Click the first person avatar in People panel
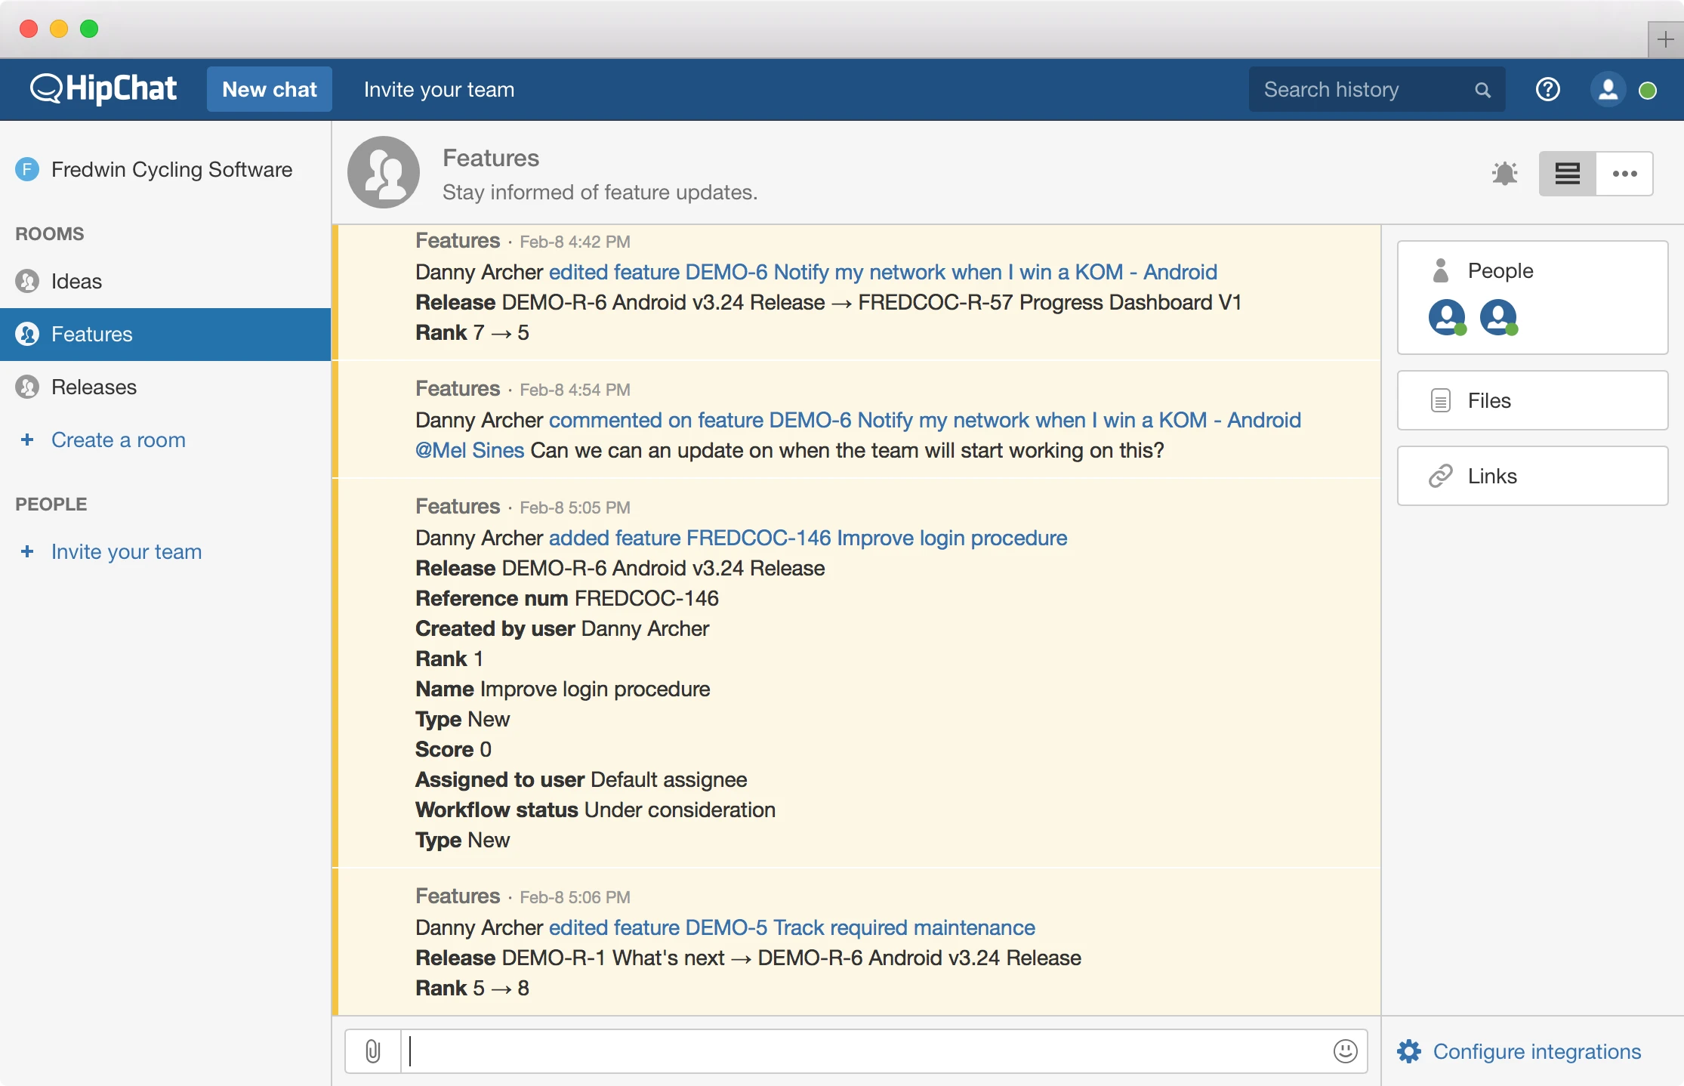The image size is (1684, 1086). (1447, 317)
